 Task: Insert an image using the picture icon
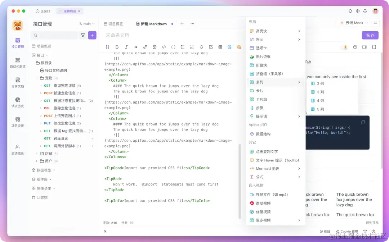click(x=155, y=47)
